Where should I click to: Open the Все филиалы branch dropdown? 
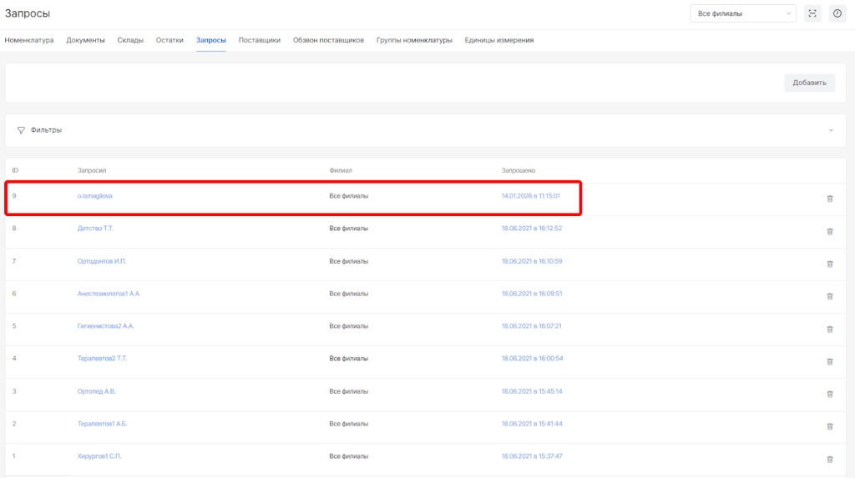pos(743,13)
